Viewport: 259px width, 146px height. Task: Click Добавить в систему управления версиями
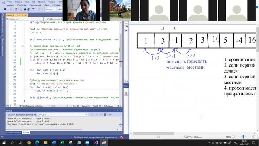94,137
